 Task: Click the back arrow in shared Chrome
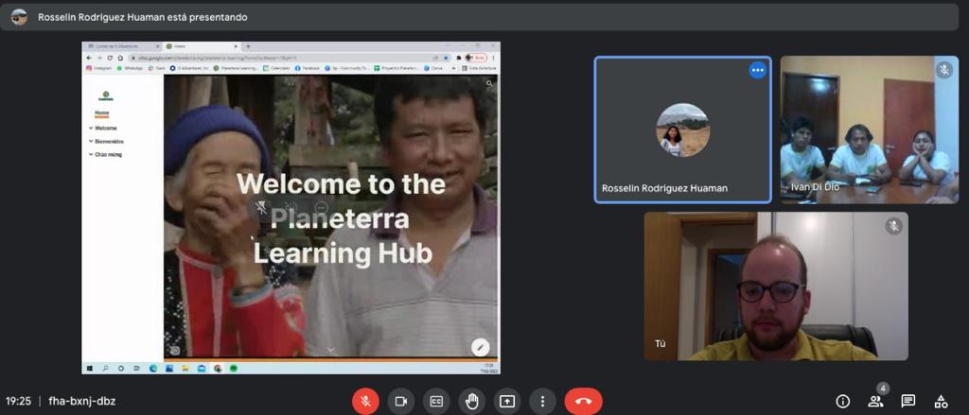[x=89, y=58]
